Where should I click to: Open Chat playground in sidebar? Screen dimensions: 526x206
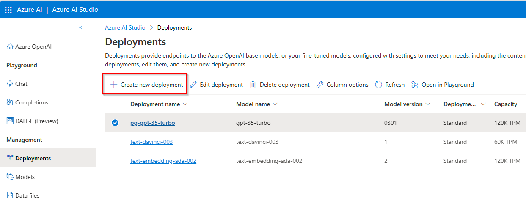coord(21,84)
